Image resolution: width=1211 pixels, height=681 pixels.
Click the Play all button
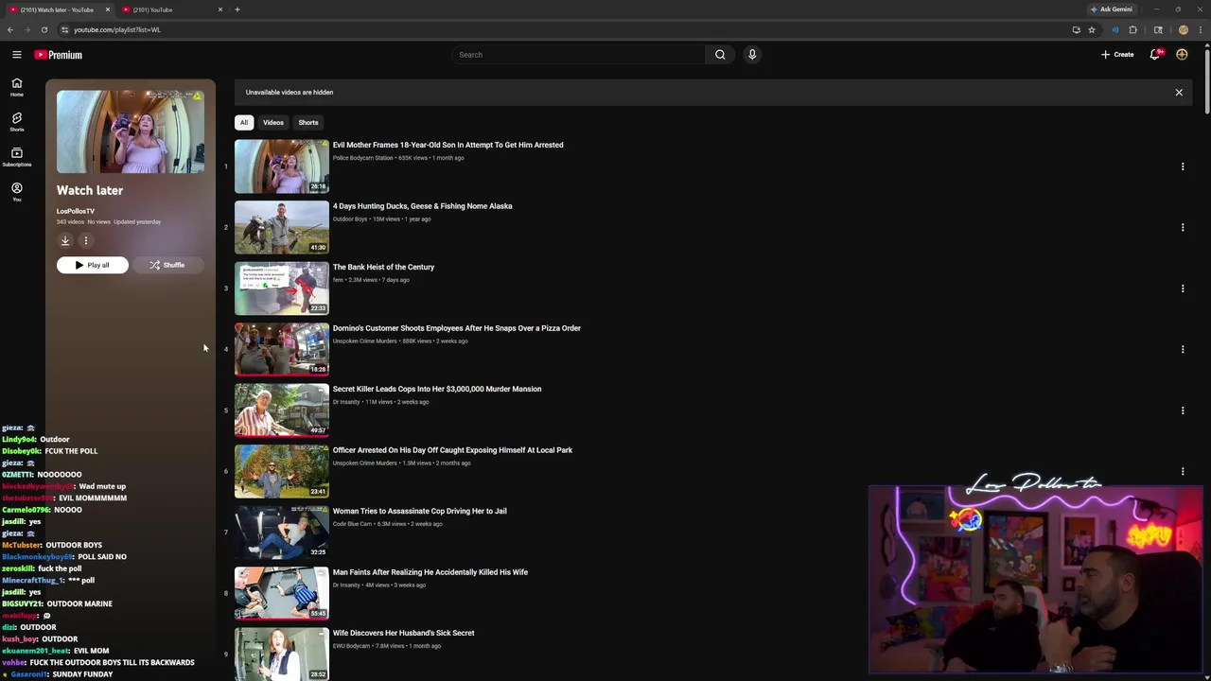coord(93,265)
